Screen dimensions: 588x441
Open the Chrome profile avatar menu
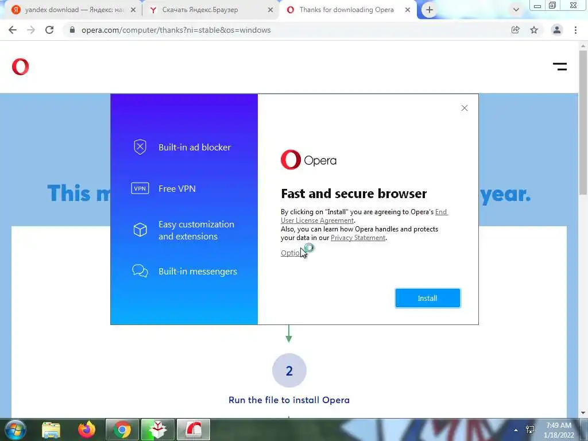(557, 30)
